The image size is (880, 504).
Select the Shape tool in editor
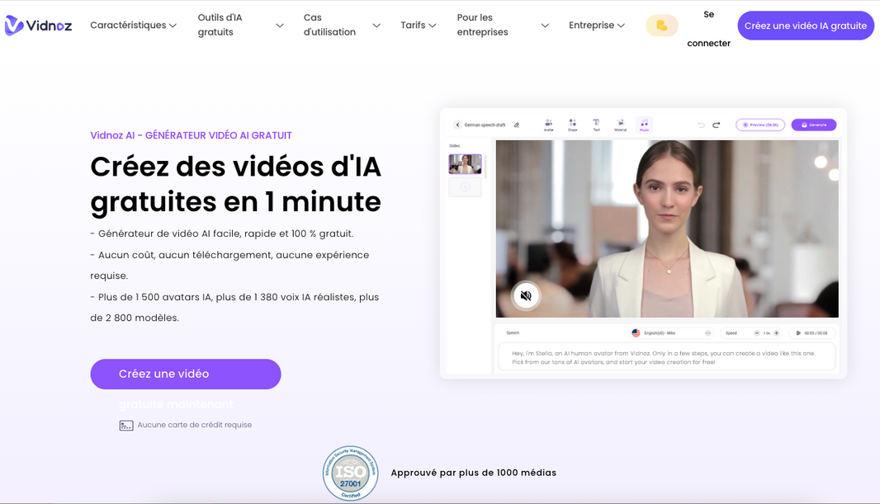572,125
